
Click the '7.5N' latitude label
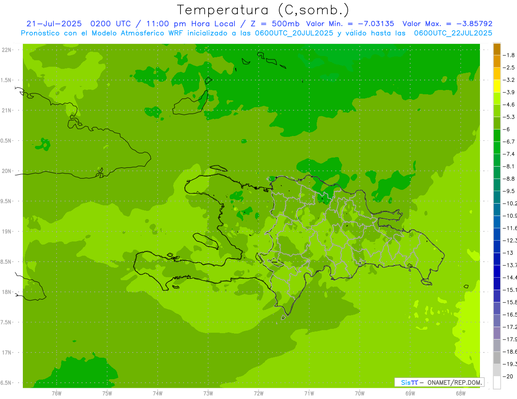tap(6, 322)
